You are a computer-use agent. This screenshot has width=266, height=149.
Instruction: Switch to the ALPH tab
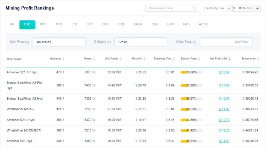tap(203, 24)
